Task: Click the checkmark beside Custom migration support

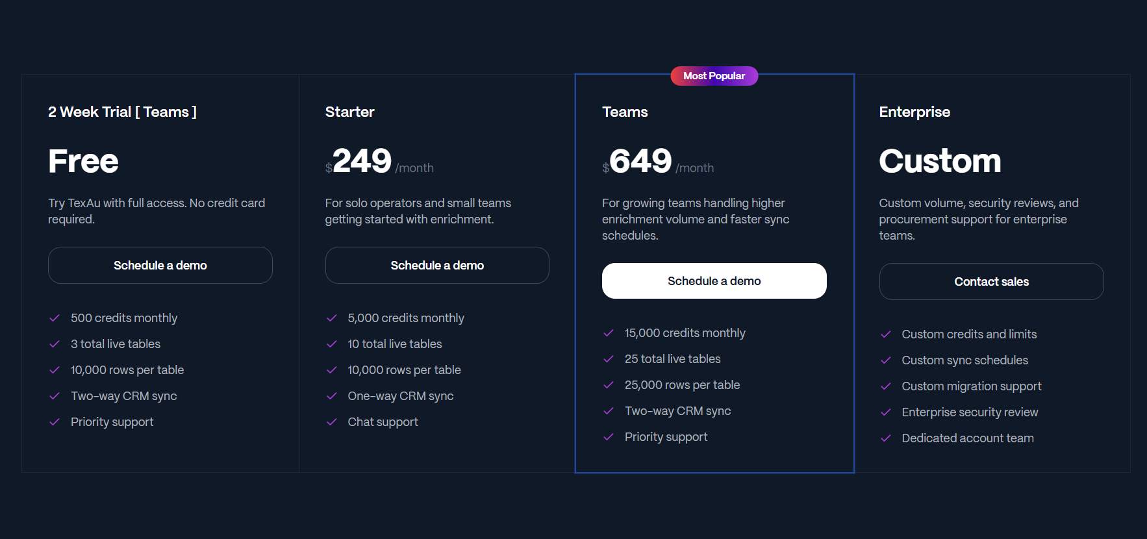Action: pos(885,386)
